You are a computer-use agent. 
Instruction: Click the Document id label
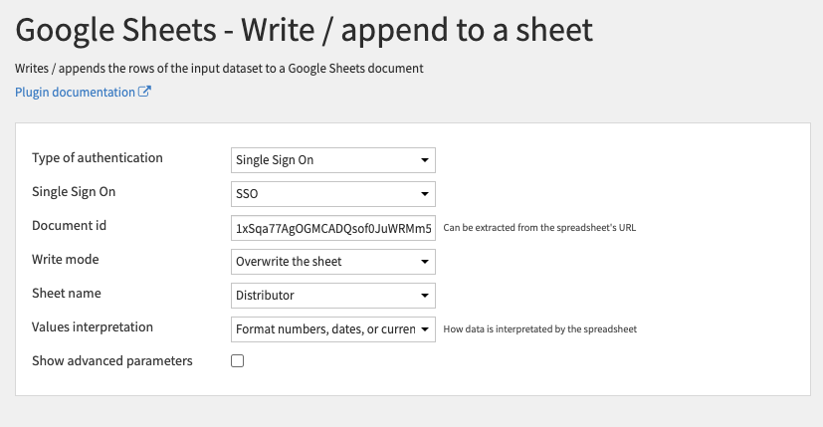(x=69, y=225)
